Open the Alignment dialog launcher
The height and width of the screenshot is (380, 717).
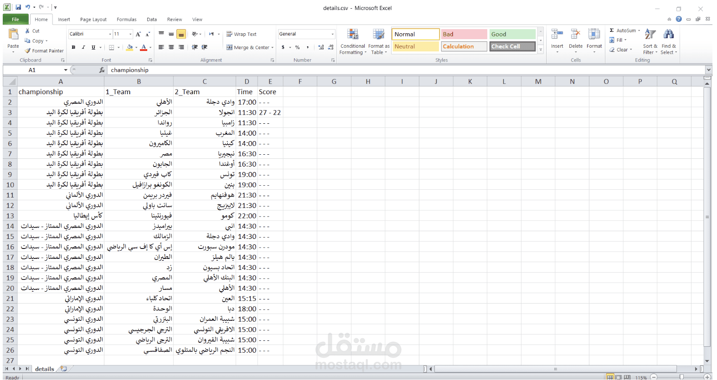tap(273, 60)
